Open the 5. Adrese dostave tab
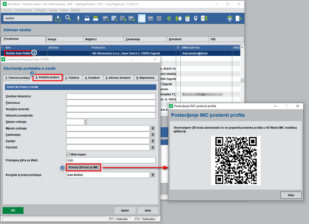This screenshot has height=224, width=309. 118,78
